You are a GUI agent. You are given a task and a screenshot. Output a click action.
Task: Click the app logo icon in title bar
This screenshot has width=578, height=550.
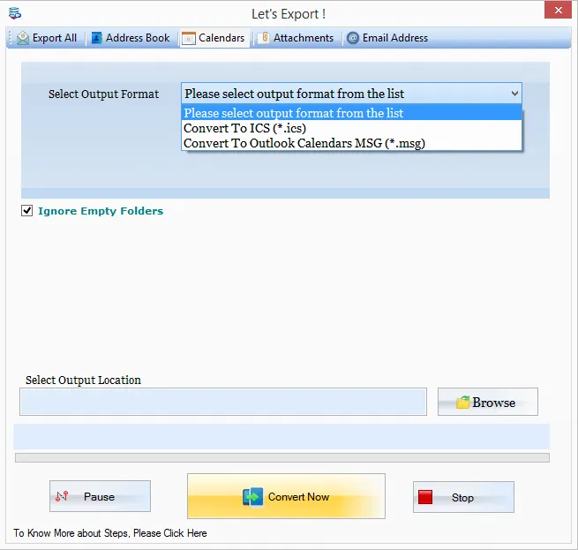[x=15, y=13]
